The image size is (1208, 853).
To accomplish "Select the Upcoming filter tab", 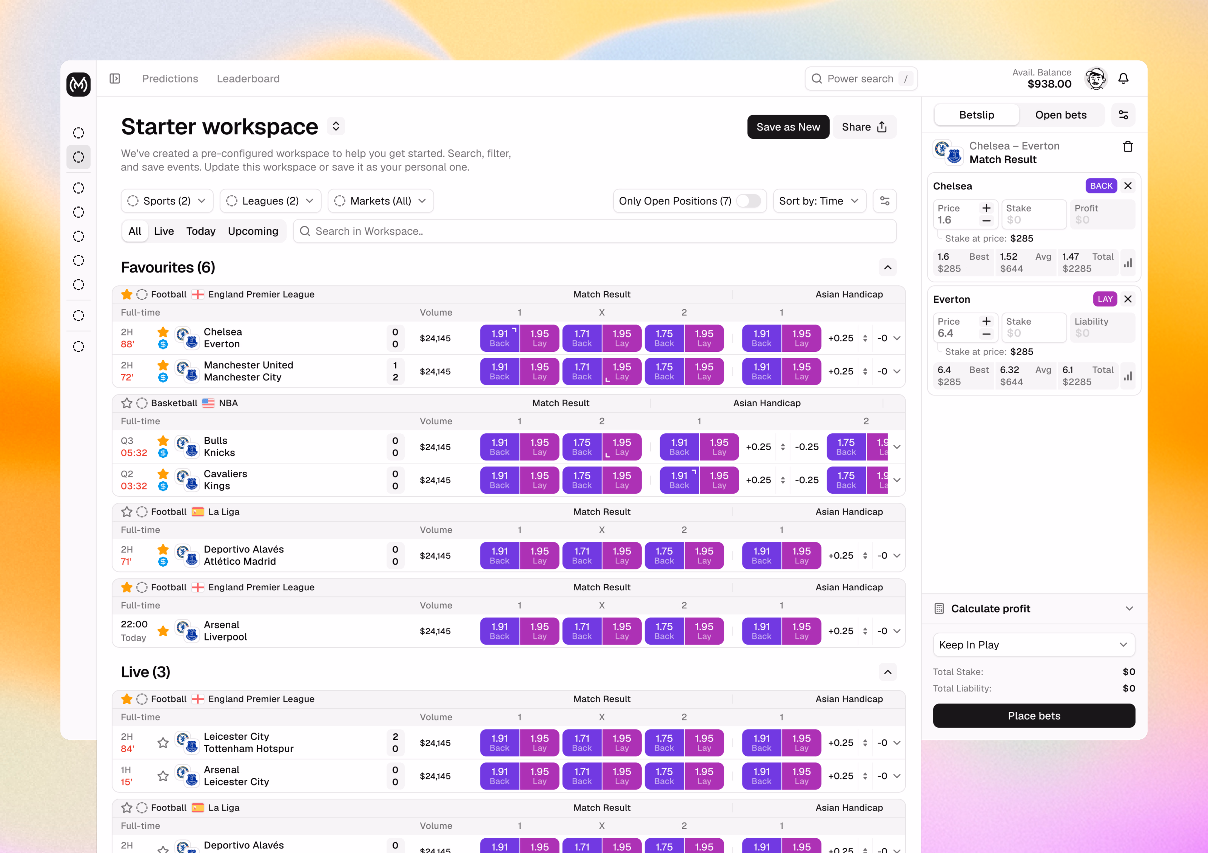I will pos(253,231).
